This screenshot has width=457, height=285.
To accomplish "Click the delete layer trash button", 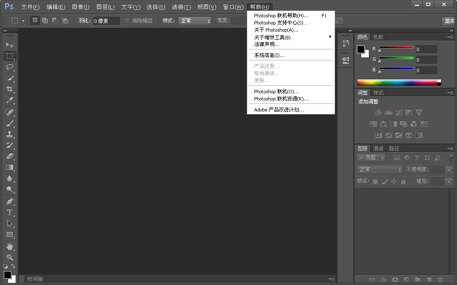I will [x=440, y=279].
